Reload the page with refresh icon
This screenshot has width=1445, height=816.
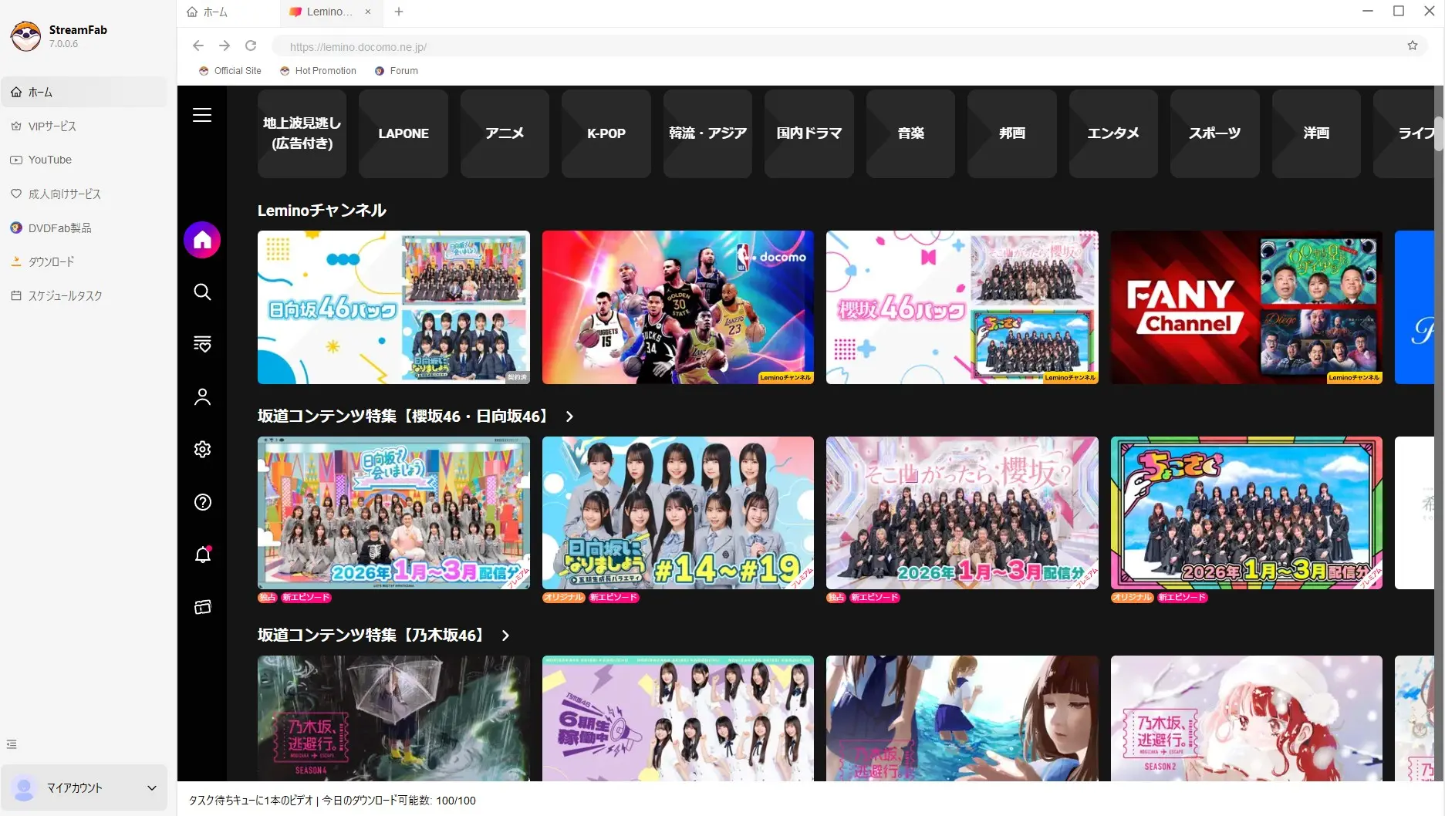pyautogui.click(x=251, y=46)
